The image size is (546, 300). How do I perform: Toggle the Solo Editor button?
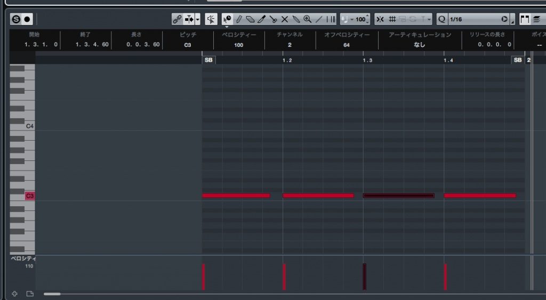click(16, 19)
